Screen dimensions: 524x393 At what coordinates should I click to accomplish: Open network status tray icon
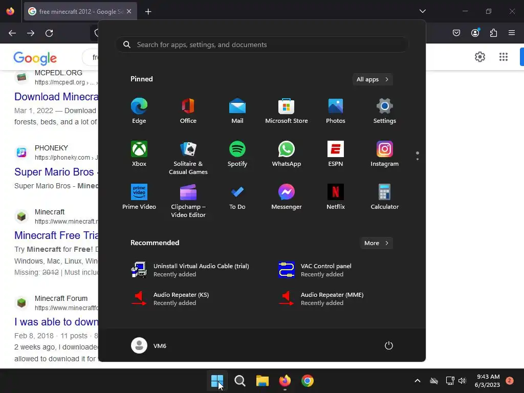(x=450, y=381)
